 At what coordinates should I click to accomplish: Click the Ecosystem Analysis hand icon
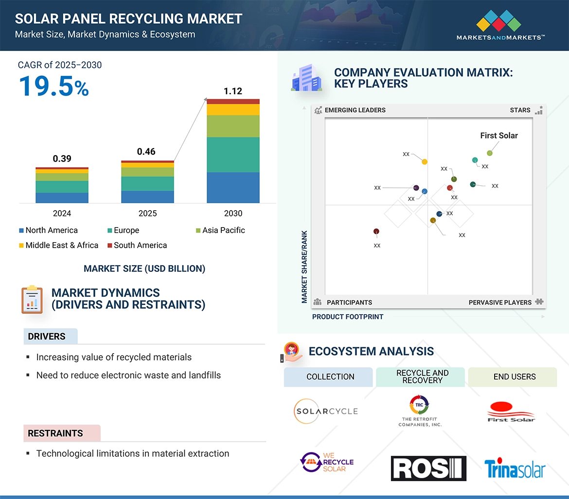click(292, 352)
